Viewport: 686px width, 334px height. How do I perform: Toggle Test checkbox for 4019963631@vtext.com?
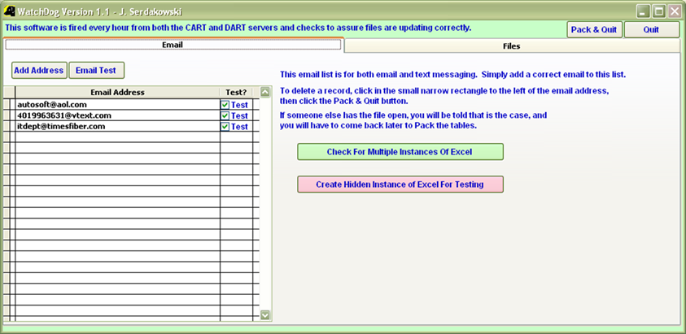coord(225,116)
